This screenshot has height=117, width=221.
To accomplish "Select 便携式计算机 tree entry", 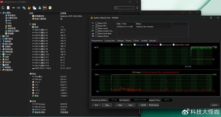I will [13, 31].
